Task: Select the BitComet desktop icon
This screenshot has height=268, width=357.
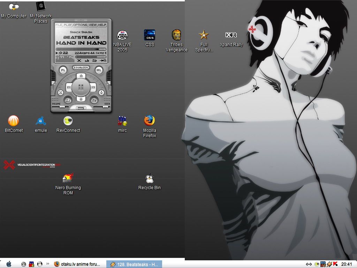Action: point(14,124)
